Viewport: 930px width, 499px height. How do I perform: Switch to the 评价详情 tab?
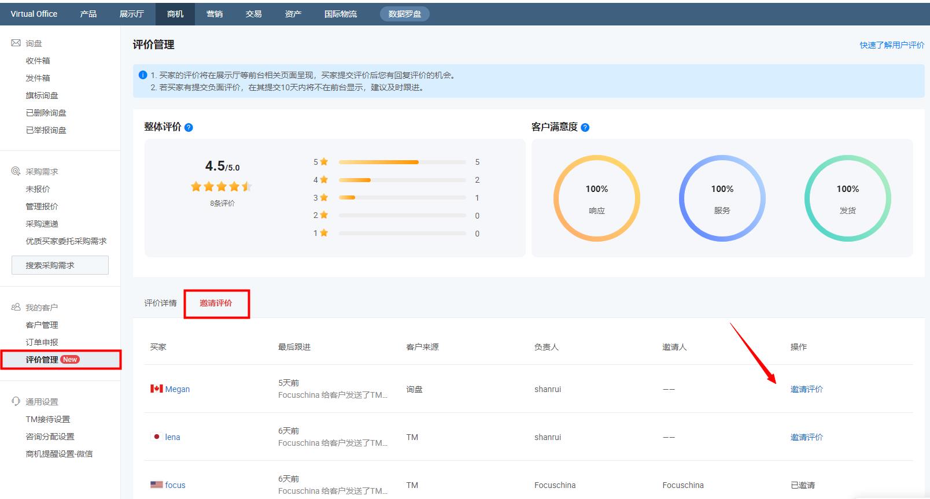pyautogui.click(x=160, y=303)
